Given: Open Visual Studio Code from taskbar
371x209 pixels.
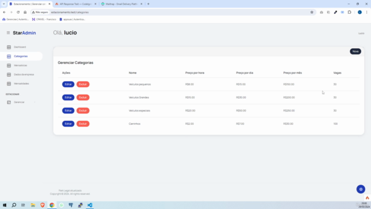Looking at the screenshot, I should click(90, 205).
